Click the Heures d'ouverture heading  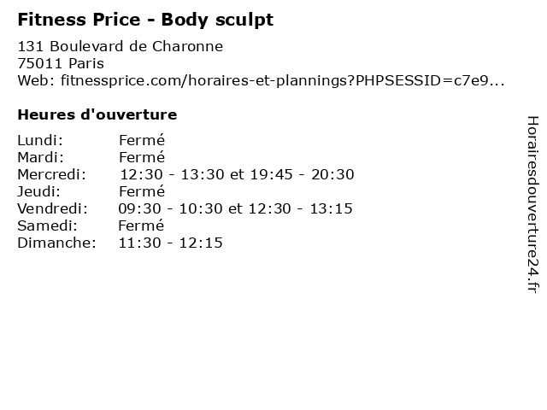pos(97,114)
